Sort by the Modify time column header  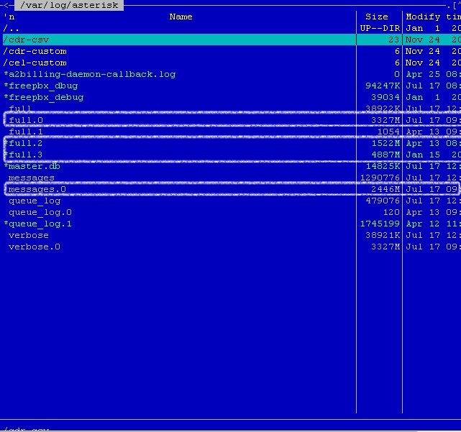click(x=432, y=17)
